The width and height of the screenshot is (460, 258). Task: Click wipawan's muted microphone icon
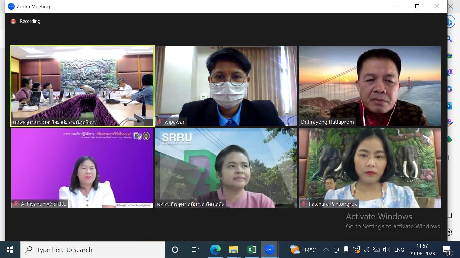(160, 122)
